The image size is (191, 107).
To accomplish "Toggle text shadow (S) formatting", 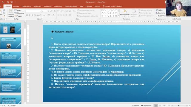I will [x=35, y=15].
